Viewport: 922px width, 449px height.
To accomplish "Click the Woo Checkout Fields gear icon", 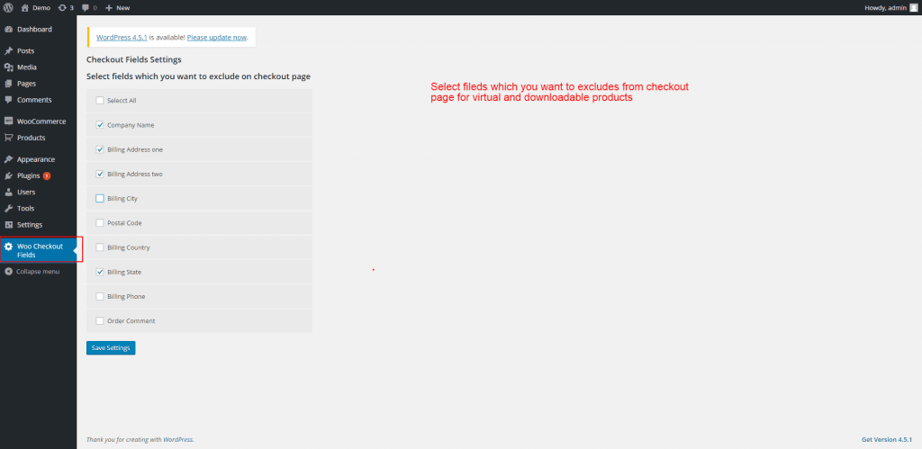I will (8, 247).
